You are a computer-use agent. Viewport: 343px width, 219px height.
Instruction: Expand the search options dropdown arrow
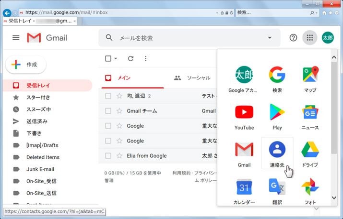(x=269, y=38)
